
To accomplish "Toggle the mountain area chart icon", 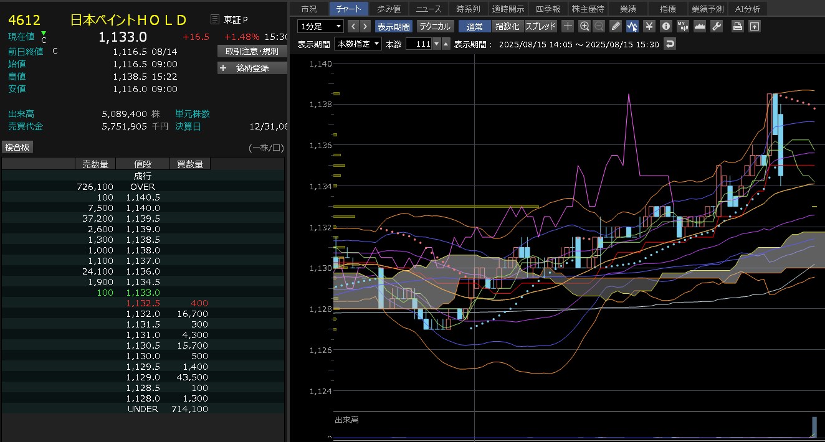I will coord(700,26).
